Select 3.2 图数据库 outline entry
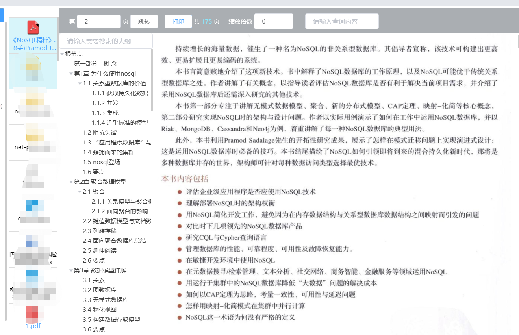The image size is (519, 335). coord(100,290)
